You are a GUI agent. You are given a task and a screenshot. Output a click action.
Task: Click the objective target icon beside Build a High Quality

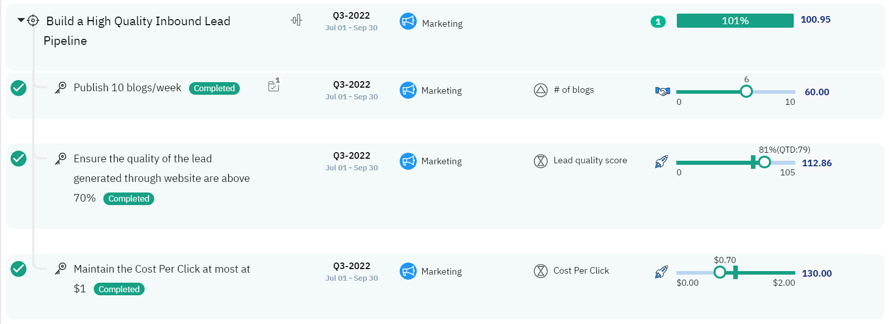[x=33, y=21]
